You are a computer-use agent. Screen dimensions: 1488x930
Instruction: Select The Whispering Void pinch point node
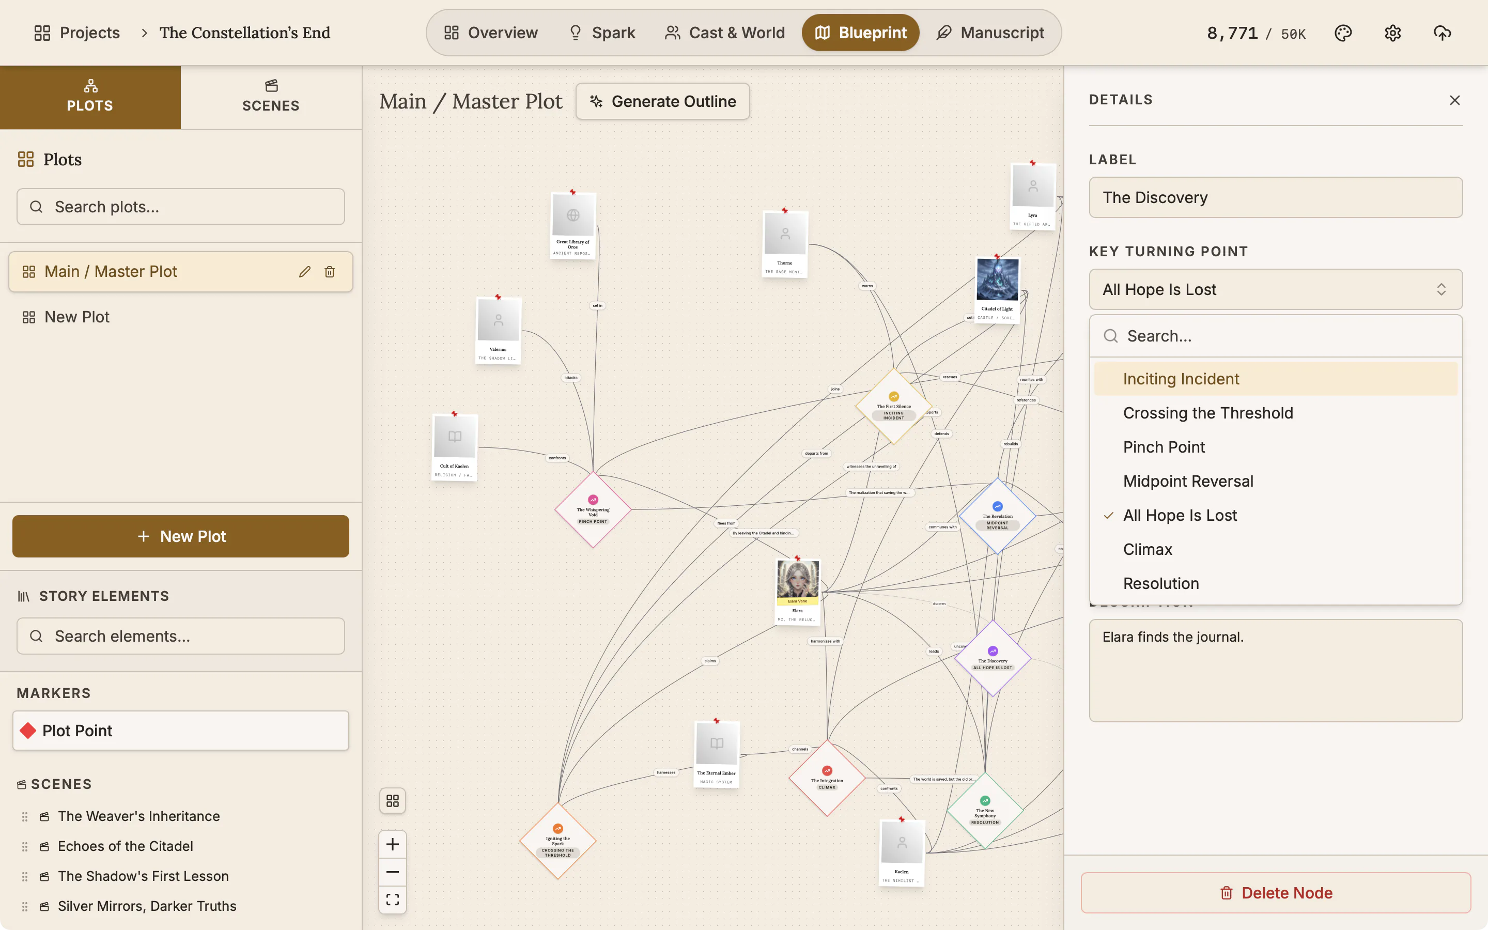[593, 509]
